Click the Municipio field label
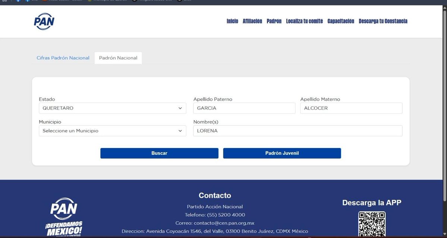Image resolution: width=447 pixels, height=238 pixels. (x=50, y=122)
